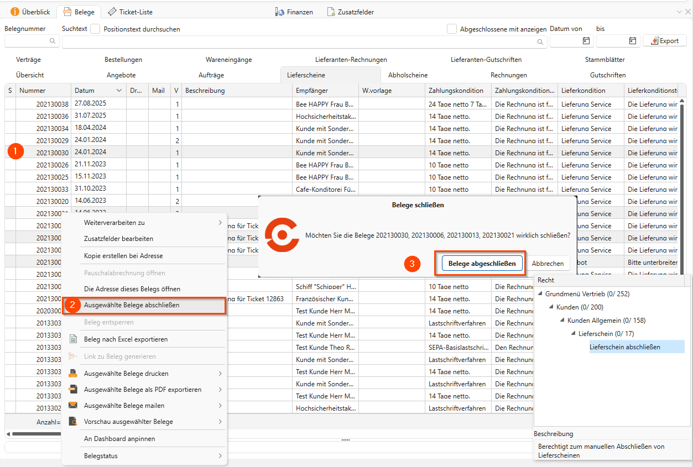The height and width of the screenshot is (467, 693).
Task: Select Ausgewählte Belege abschließen menu entry
Action: pos(132,305)
